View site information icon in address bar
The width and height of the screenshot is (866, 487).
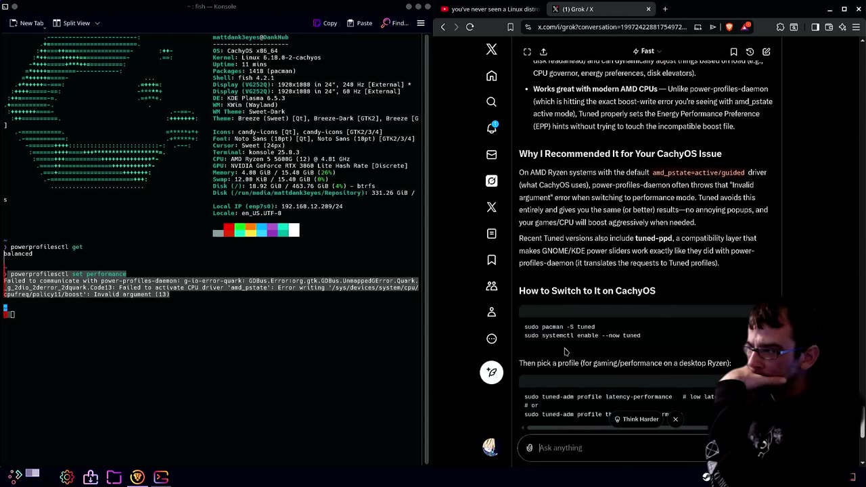point(529,27)
